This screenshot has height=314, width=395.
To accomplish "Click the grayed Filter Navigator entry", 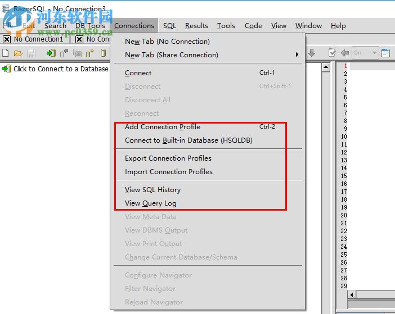I will click(208, 289).
